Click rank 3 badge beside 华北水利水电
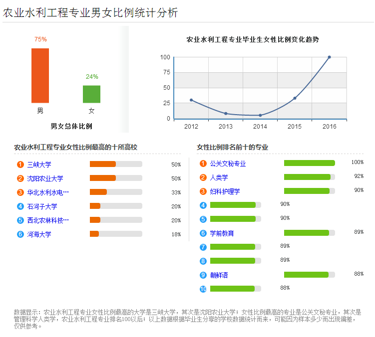This screenshot has height=337, width=375. [x=20, y=192]
